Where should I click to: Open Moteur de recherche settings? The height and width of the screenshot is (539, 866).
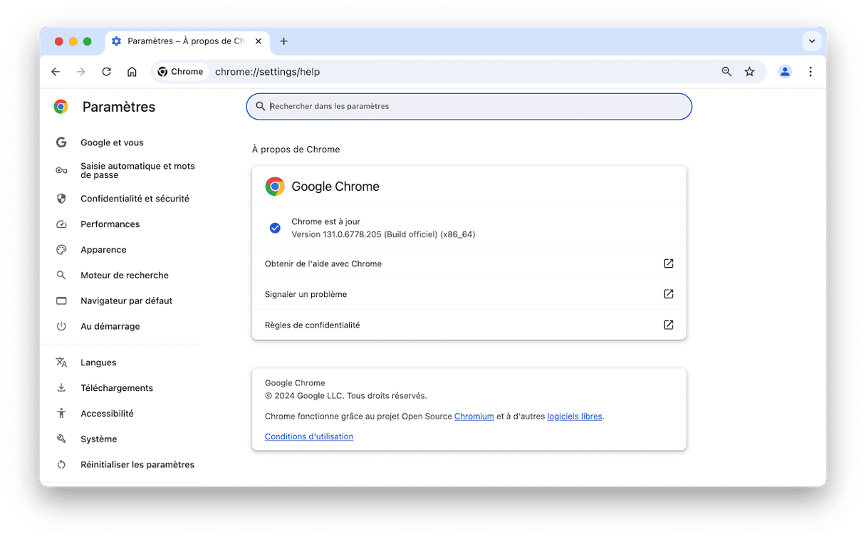pyautogui.click(x=125, y=276)
